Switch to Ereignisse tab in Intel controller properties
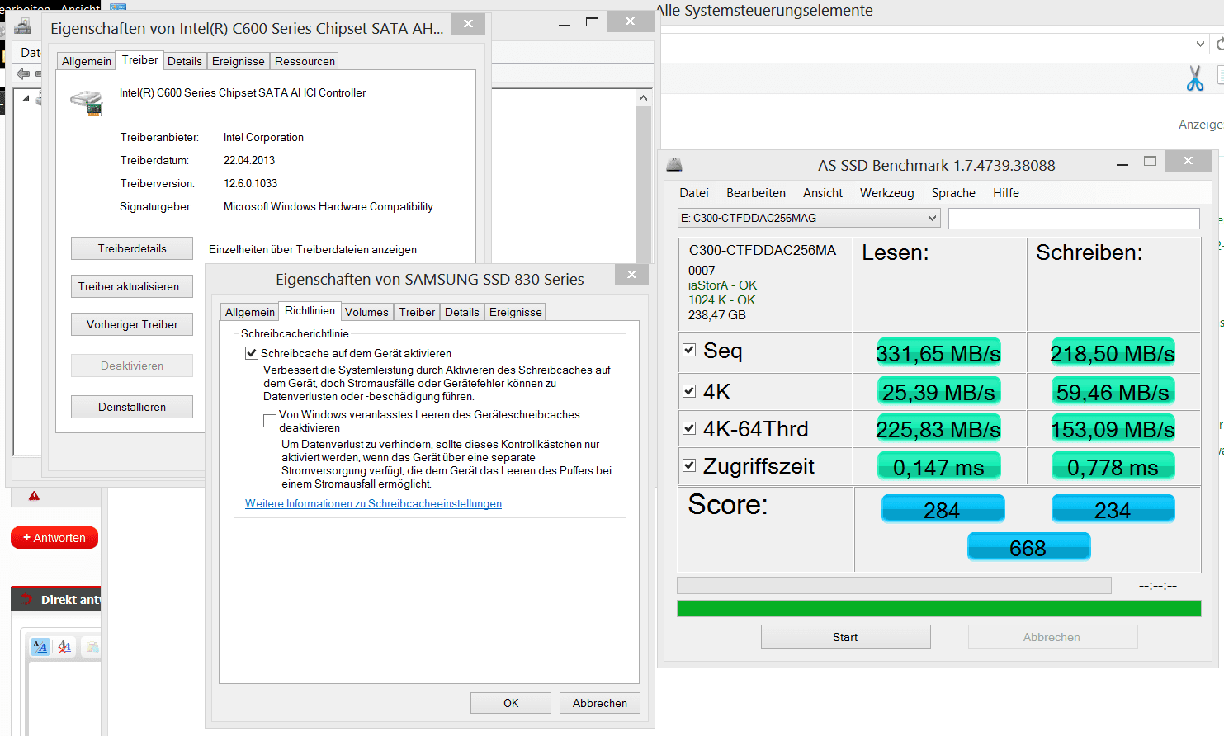The width and height of the screenshot is (1224, 736). click(239, 61)
